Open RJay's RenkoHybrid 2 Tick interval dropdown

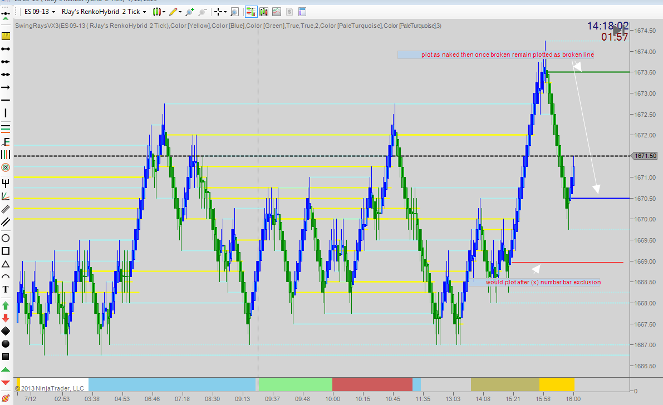pos(104,12)
